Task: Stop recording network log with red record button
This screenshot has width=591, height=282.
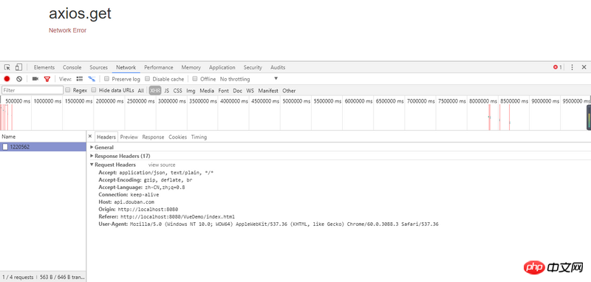Action: click(7, 79)
